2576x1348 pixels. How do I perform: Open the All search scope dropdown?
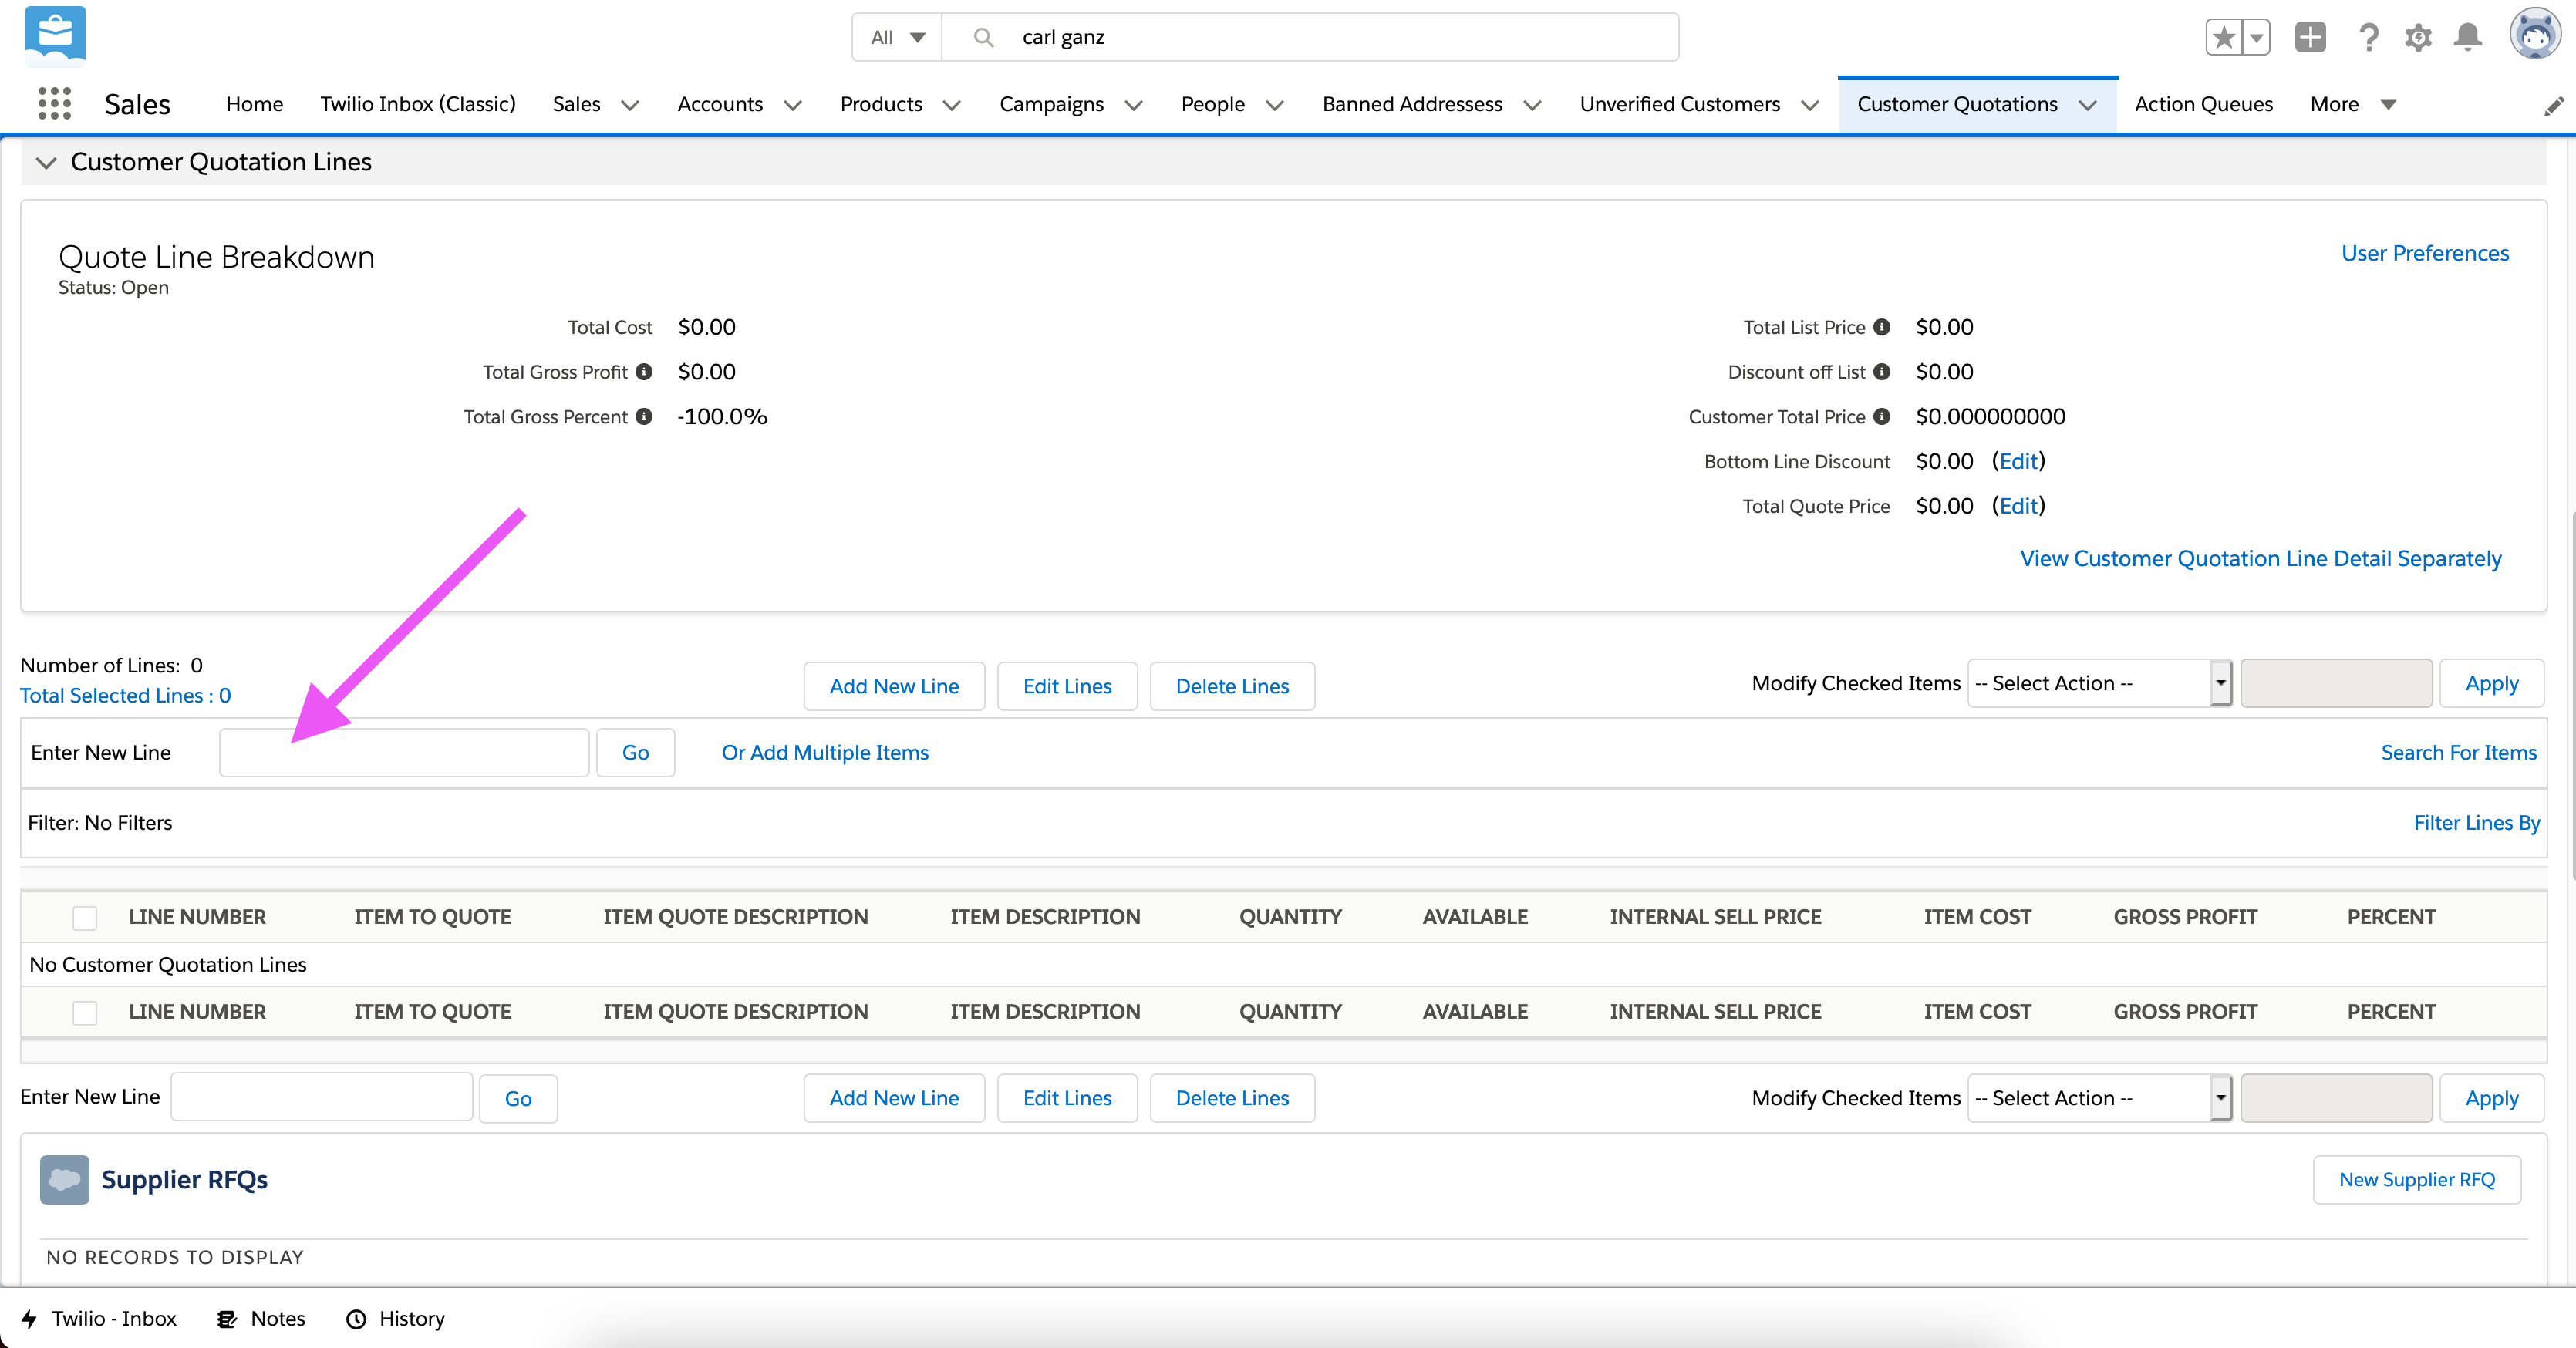tap(897, 37)
